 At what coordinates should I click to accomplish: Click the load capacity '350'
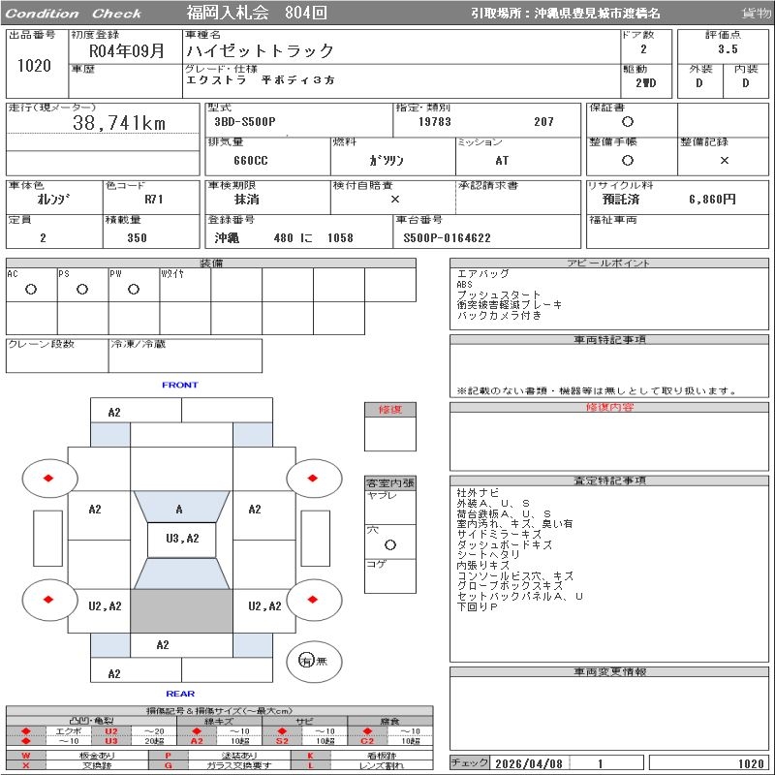[x=137, y=237]
